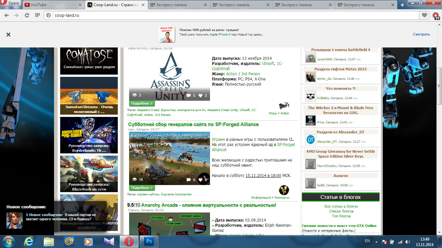Image resolution: width=442 pixels, height=248 pixels.
Task: Open AMD Group Giveaway topic
Action: tap(340, 154)
